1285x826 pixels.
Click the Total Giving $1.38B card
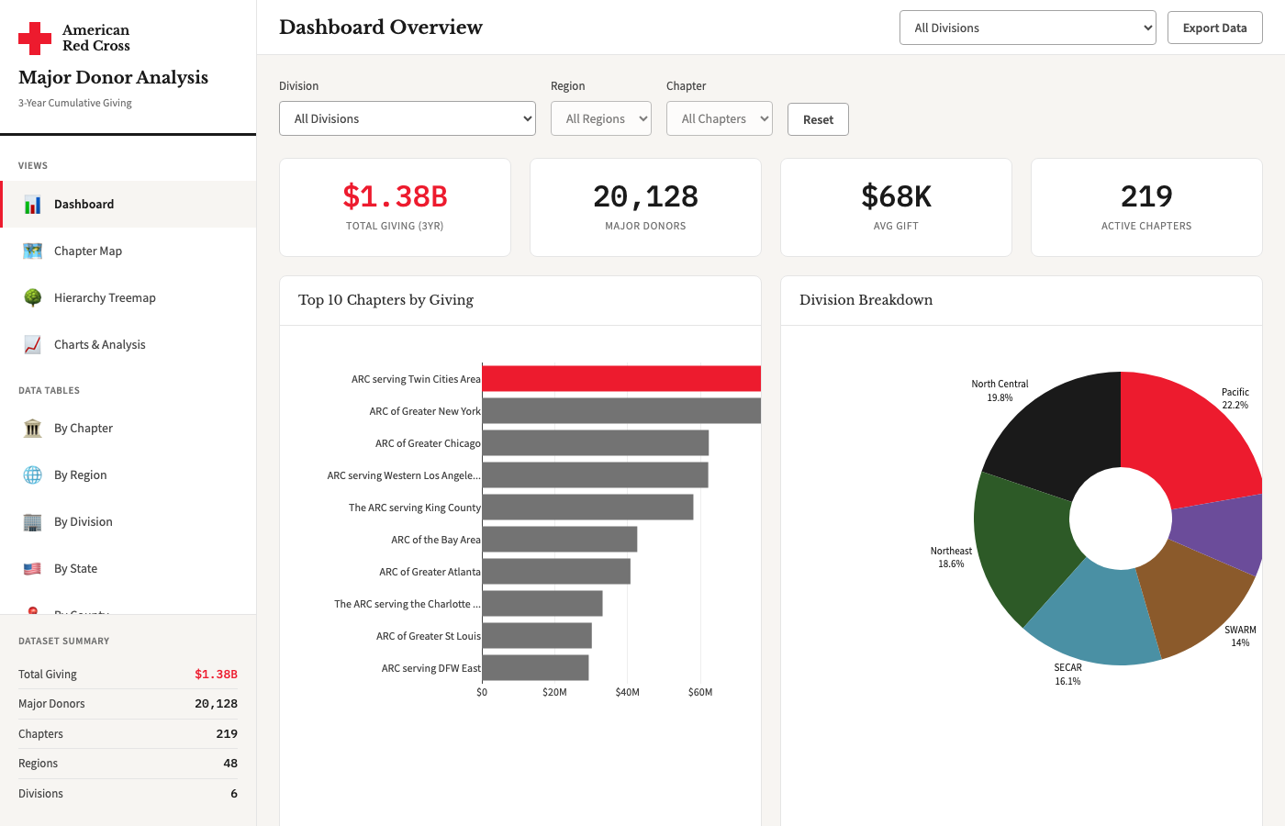(x=395, y=207)
